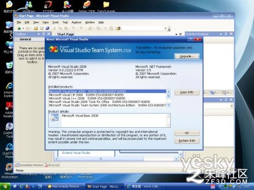Open the Toolbox panel dropdown arrow

pos(39,34)
